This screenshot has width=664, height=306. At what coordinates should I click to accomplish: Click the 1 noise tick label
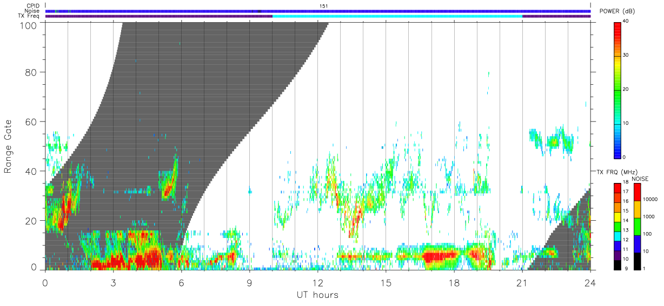point(644,268)
